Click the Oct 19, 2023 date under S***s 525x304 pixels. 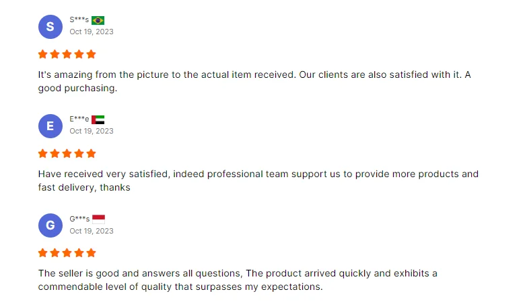point(92,32)
